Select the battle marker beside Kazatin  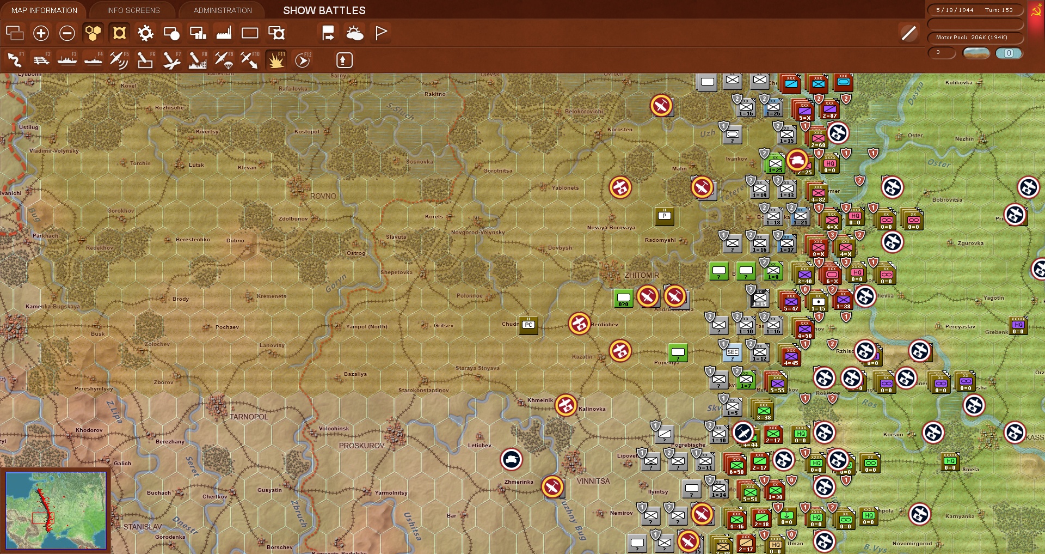(620, 351)
